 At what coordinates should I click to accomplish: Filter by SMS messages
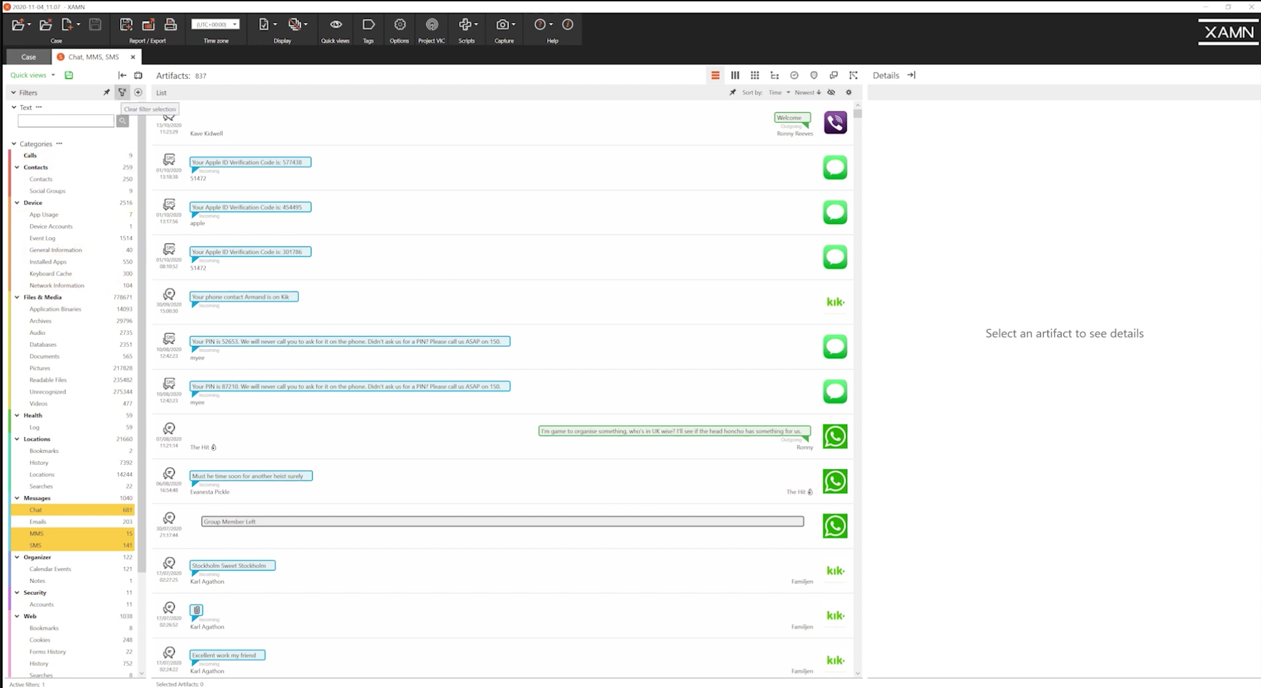tap(35, 545)
